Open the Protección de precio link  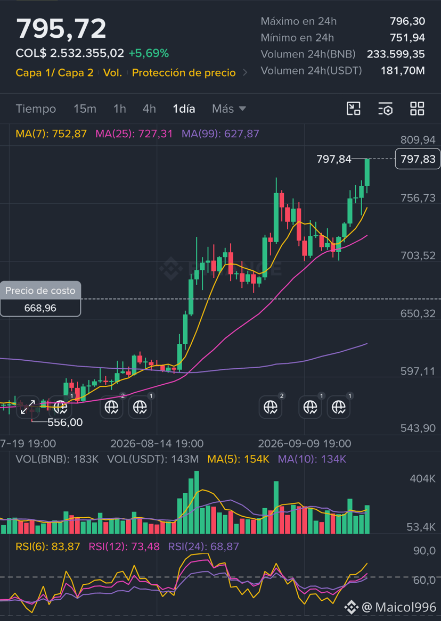point(184,73)
